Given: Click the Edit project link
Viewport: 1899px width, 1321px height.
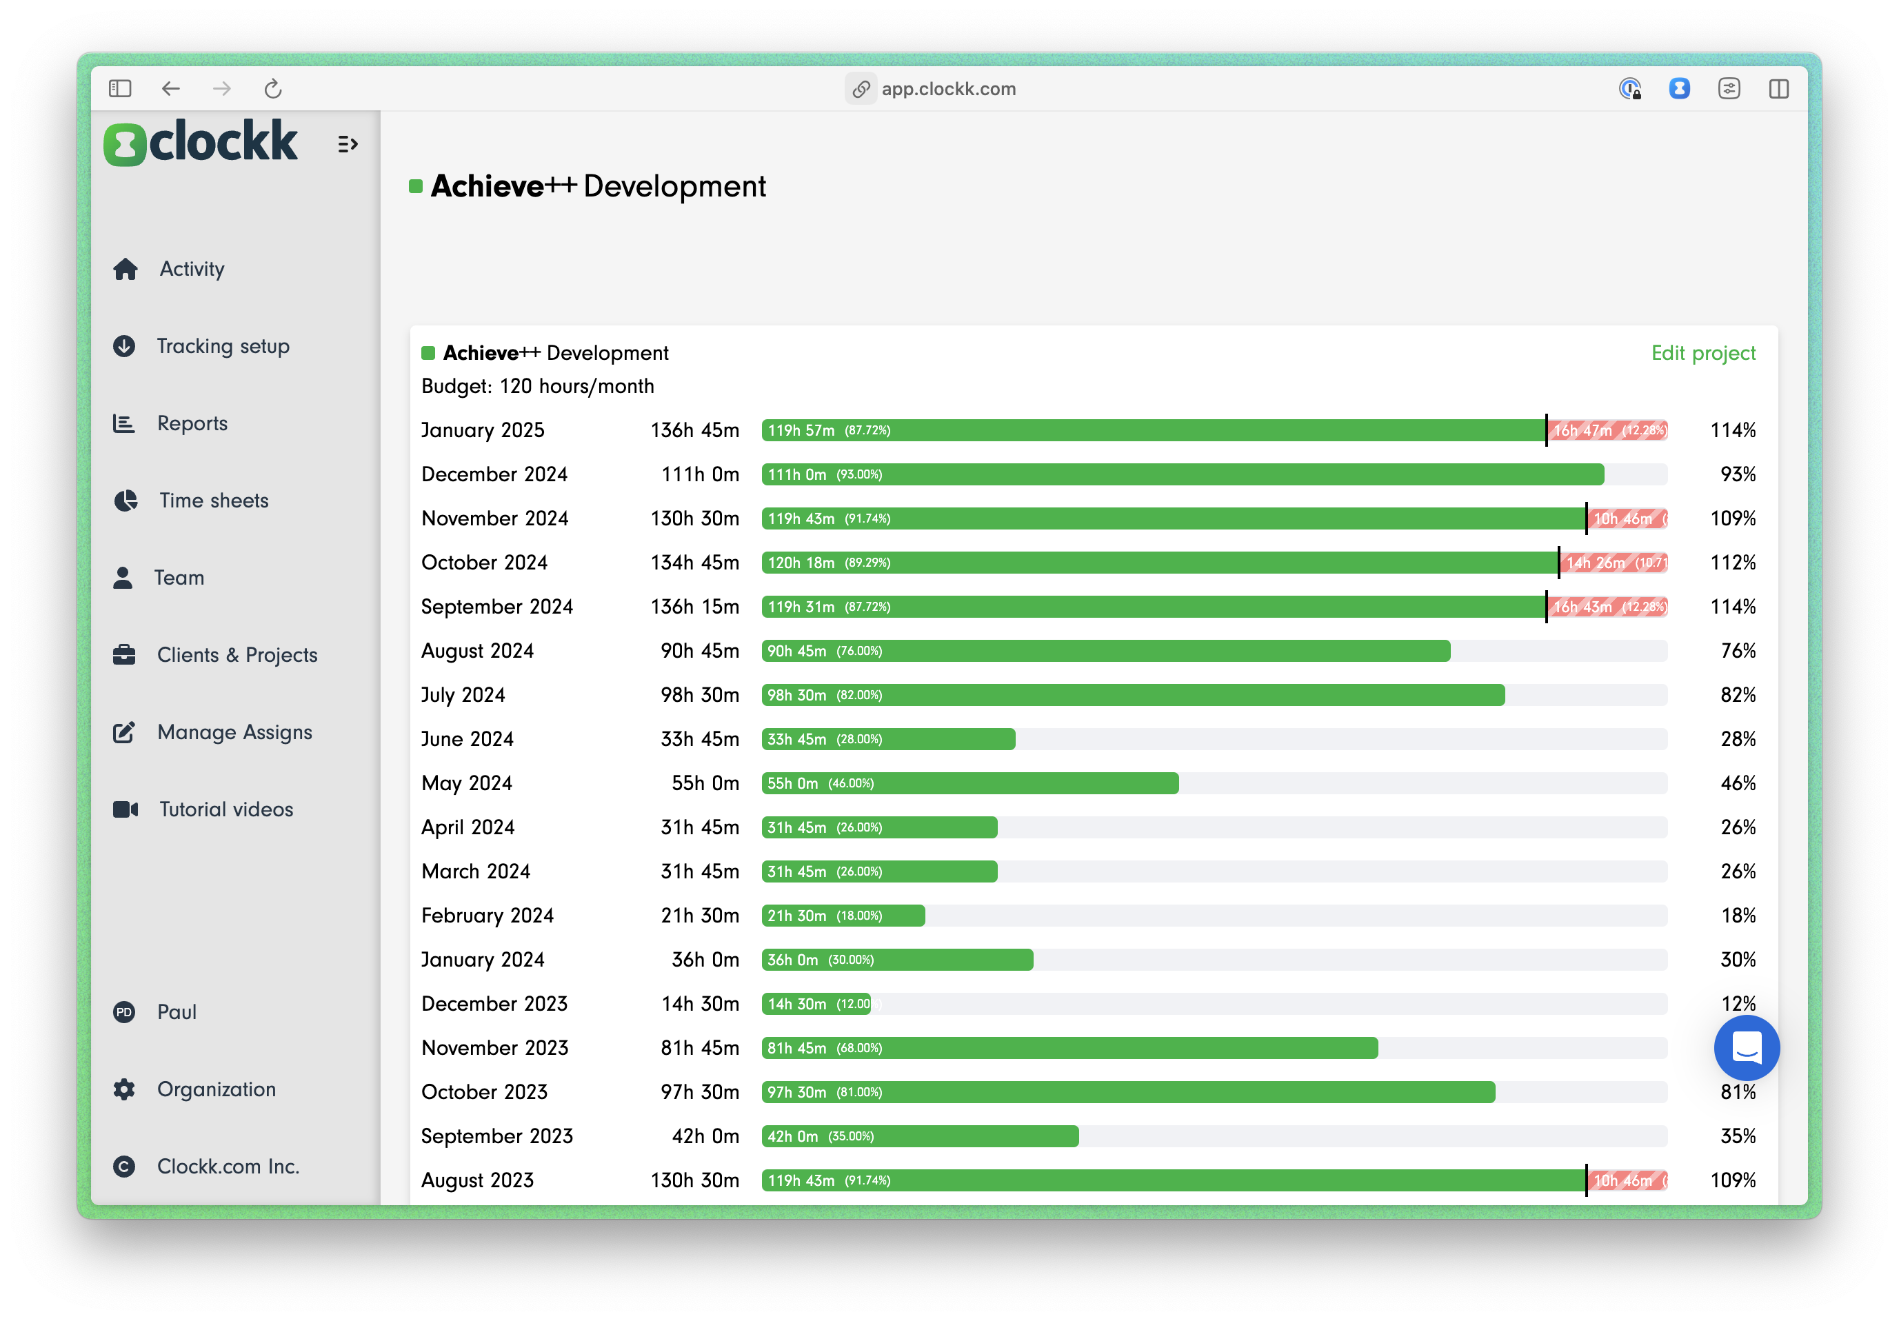Looking at the screenshot, I should click(x=1703, y=353).
